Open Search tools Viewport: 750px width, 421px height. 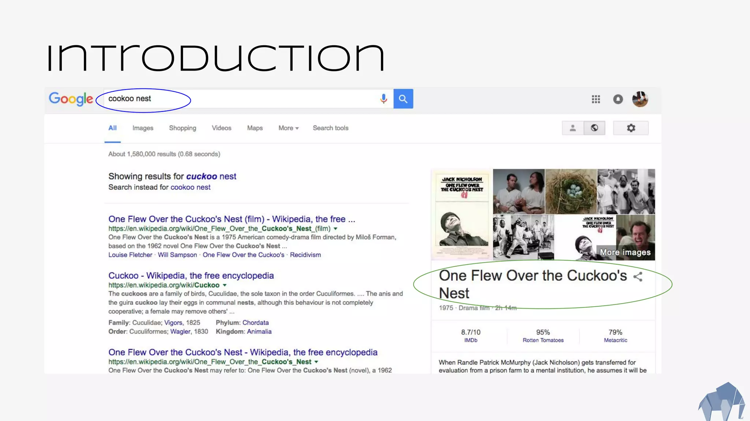point(330,128)
